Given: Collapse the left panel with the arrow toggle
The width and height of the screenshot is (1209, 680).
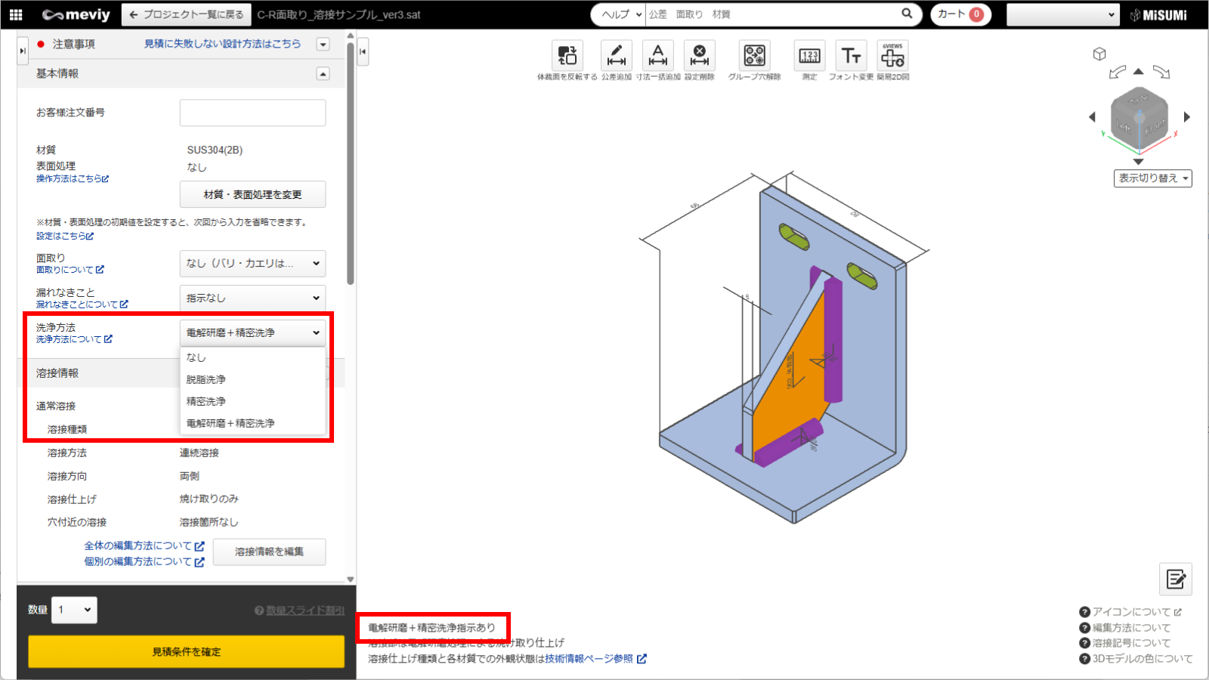Looking at the screenshot, I should click(x=363, y=51).
